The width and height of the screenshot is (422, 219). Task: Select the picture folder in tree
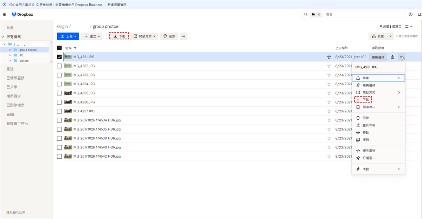[x=24, y=61]
